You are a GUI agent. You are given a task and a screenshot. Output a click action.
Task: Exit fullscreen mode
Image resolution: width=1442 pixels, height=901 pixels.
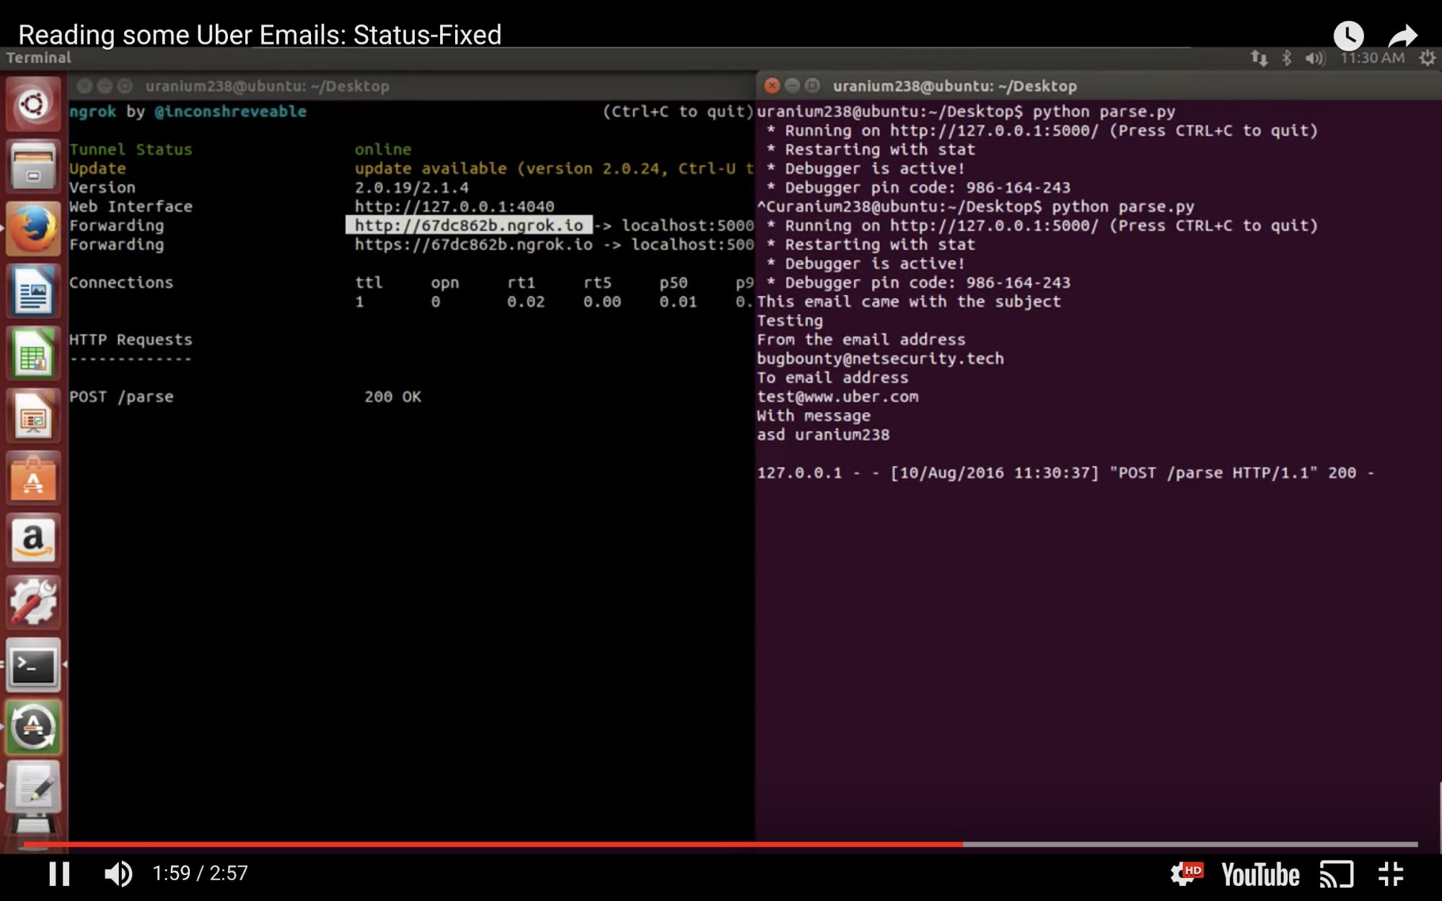pyautogui.click(x=1391, y=874)
